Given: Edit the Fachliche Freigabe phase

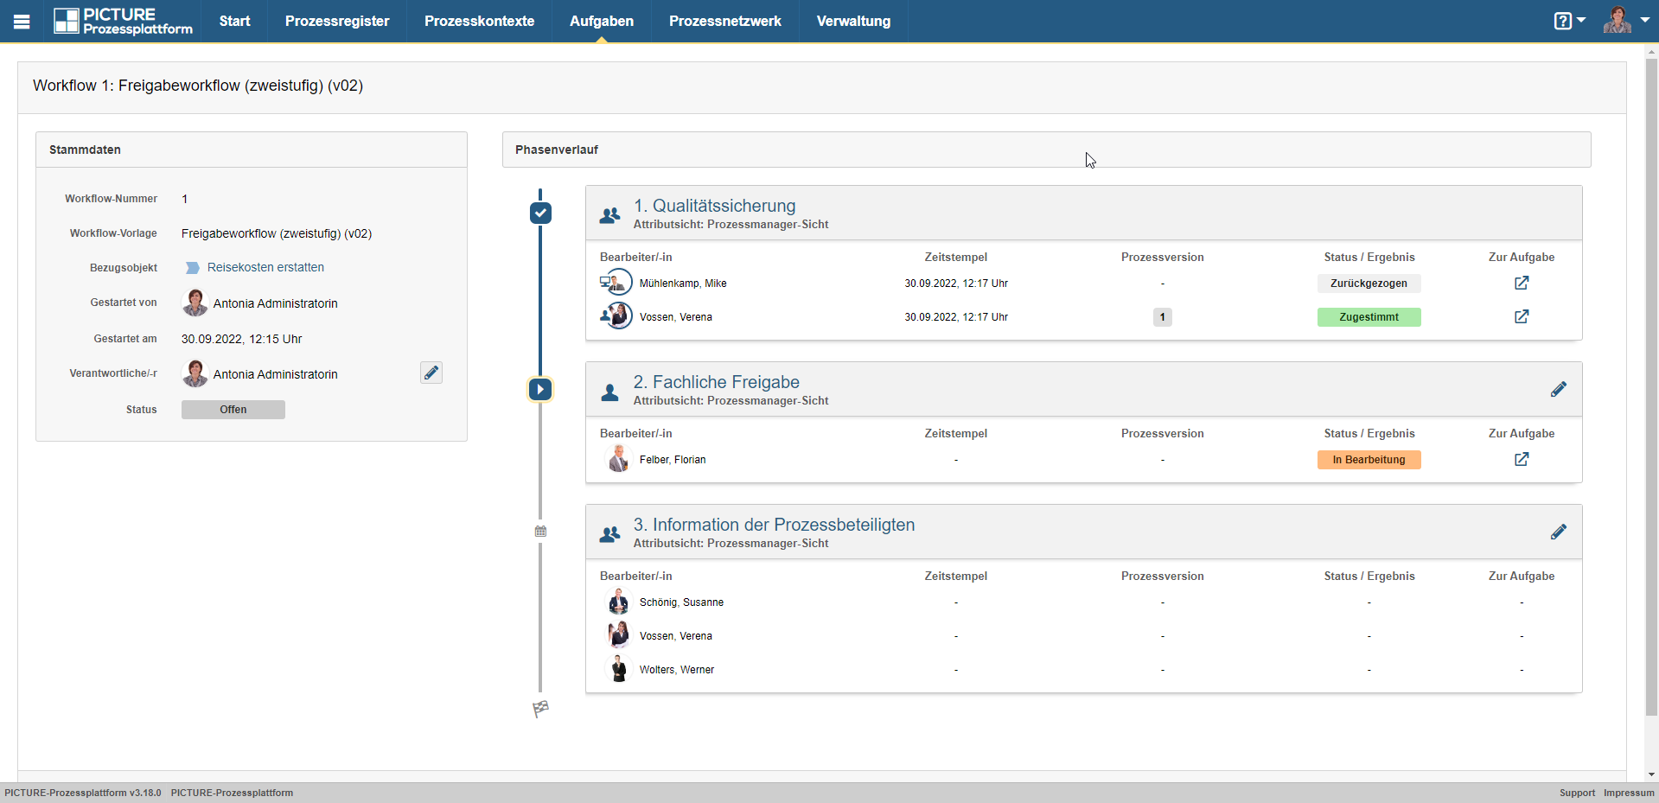Looking at the screenshot, I should tap(1558, 390).
